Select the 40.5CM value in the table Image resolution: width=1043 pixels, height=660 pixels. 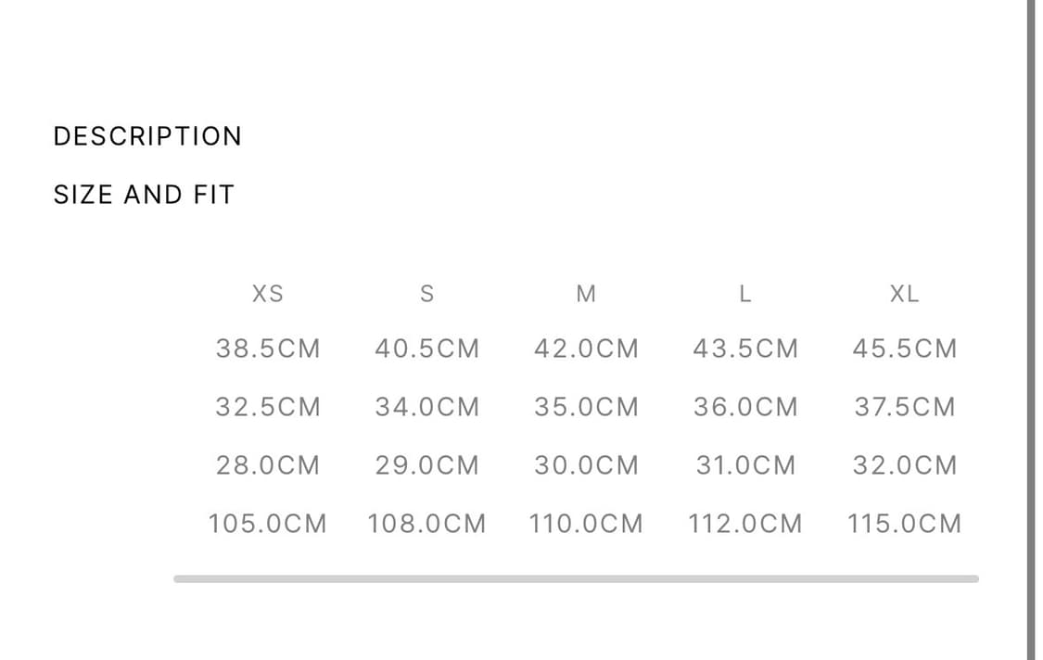(x=426, y=349)
